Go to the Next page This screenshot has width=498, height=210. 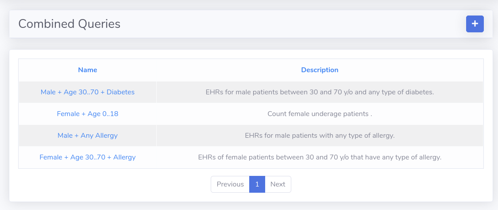[x=278, y=184]
